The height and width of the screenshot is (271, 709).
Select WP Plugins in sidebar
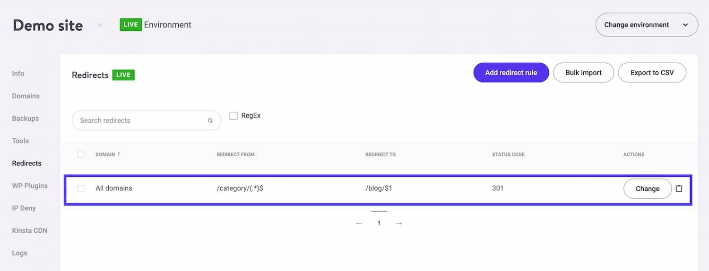pos(30,186)
